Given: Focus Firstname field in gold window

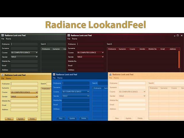Looking at the screenshot, I should coord(24,84).
